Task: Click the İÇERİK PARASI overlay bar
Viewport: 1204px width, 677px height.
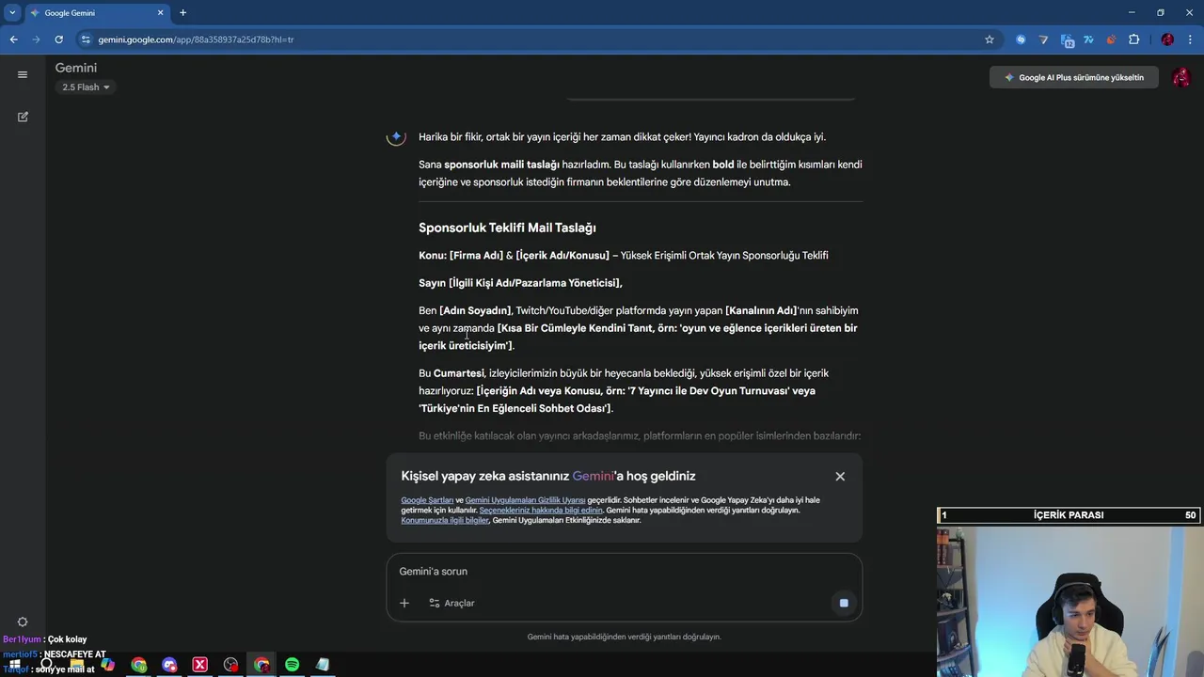Action: click(1069, 515)
